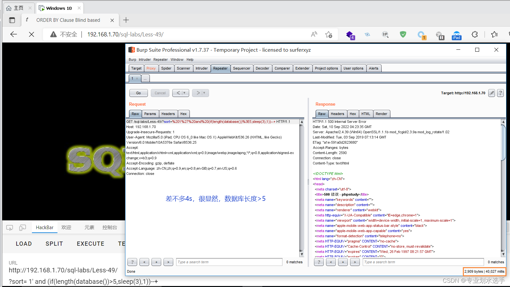
Task: Open the green shield extension
Action: click(x=403, y=34)
